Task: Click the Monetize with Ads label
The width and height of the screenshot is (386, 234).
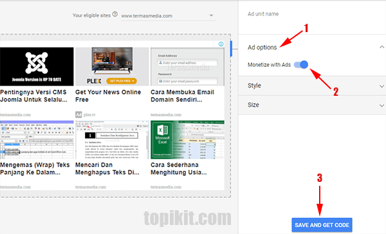Action: click(x=269, y=65)
